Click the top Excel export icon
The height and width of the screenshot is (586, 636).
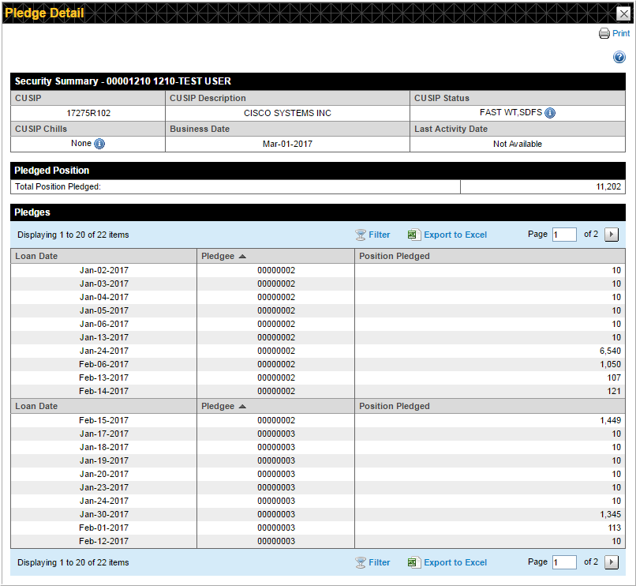[414, 235]
